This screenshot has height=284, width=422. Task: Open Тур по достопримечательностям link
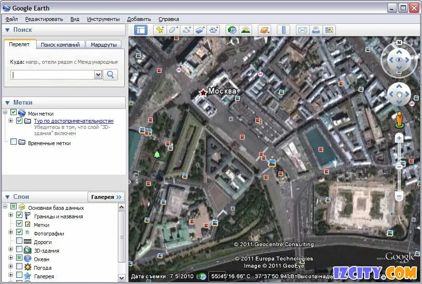click(x=74, y=121)
